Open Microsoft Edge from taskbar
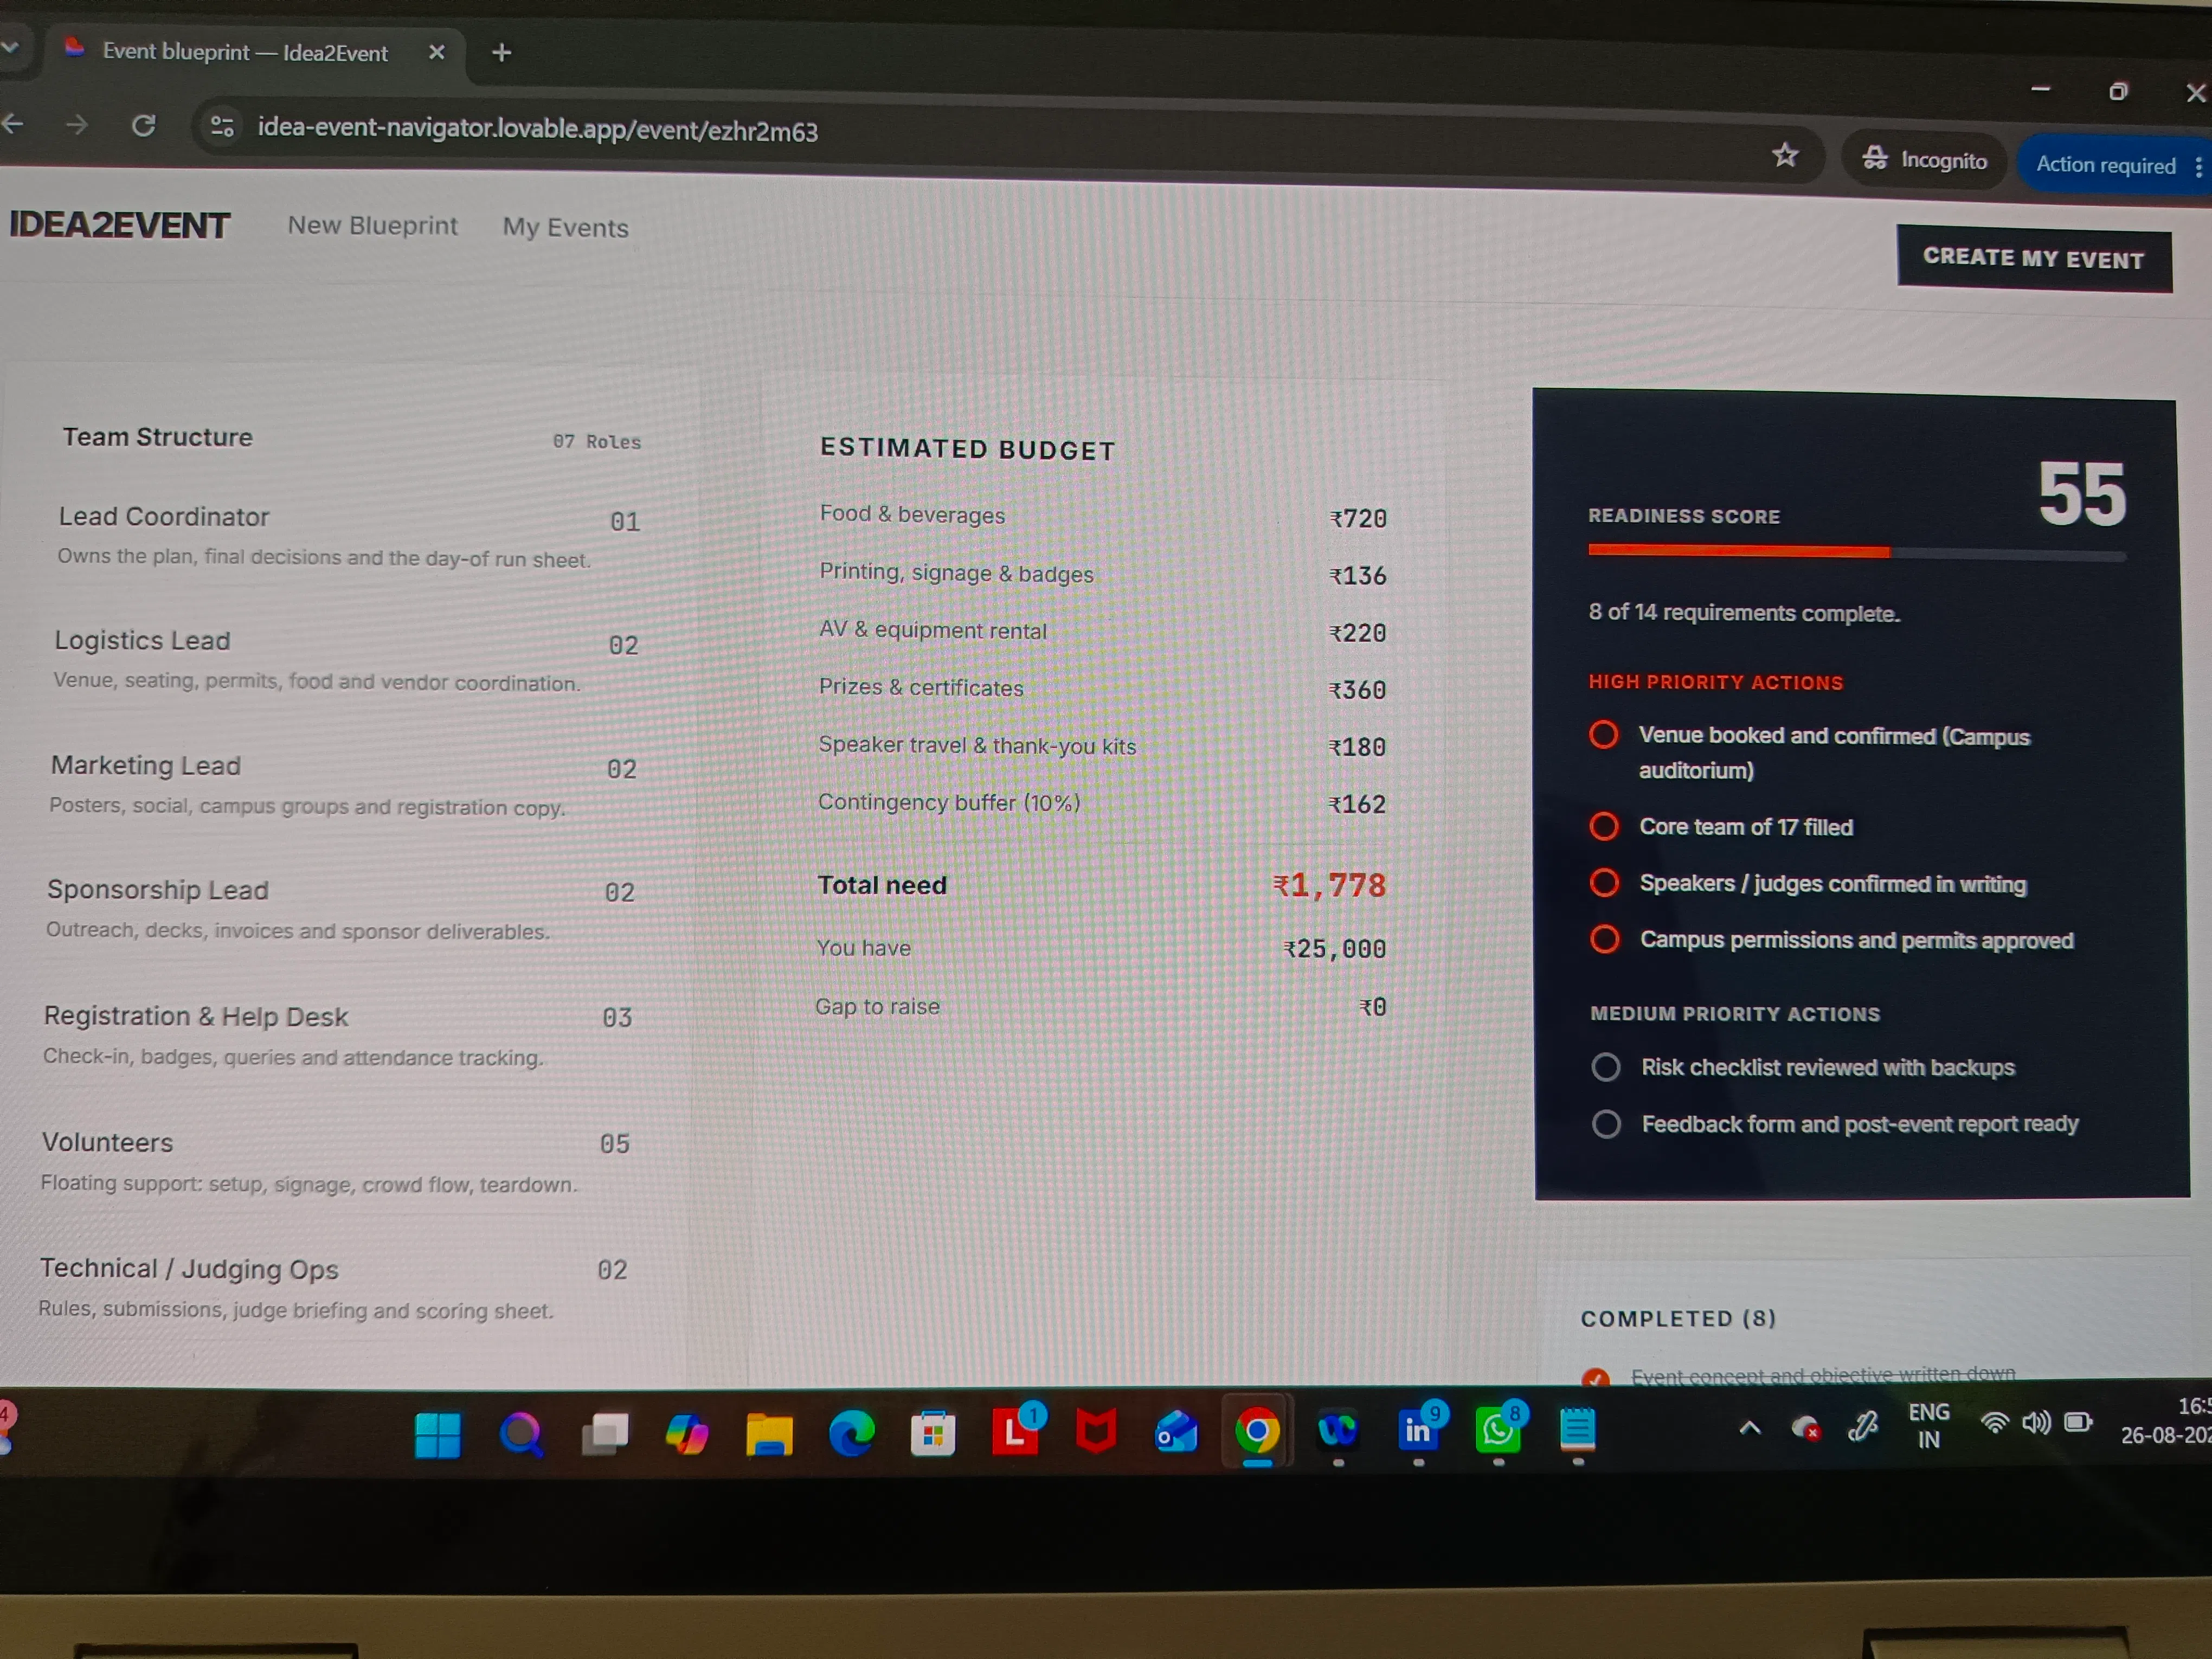The height and width of the screenshot is (1659, 2212). [x=852, y=1434]
